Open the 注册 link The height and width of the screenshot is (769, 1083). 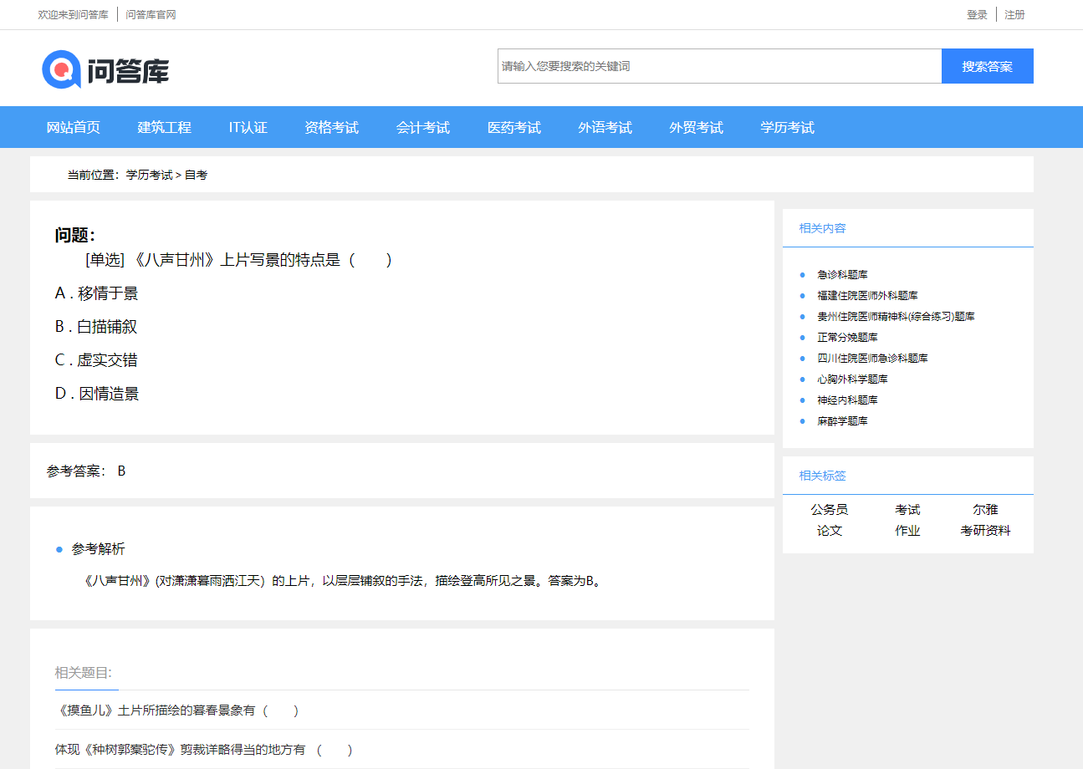1014,15
